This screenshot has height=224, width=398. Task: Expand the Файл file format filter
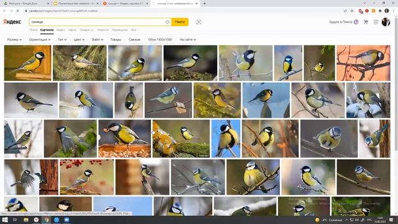[x=97, y=40]
